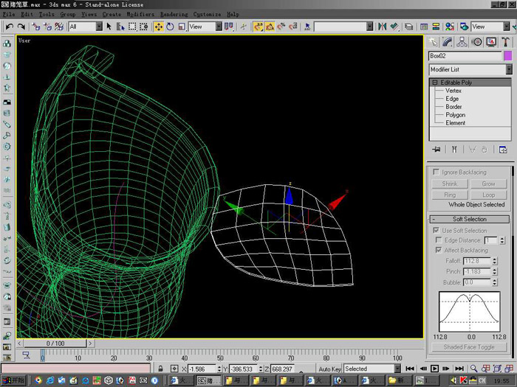The image size is (517, 387).
Task: Click Select by Name icon
Action: pos(120,27)
